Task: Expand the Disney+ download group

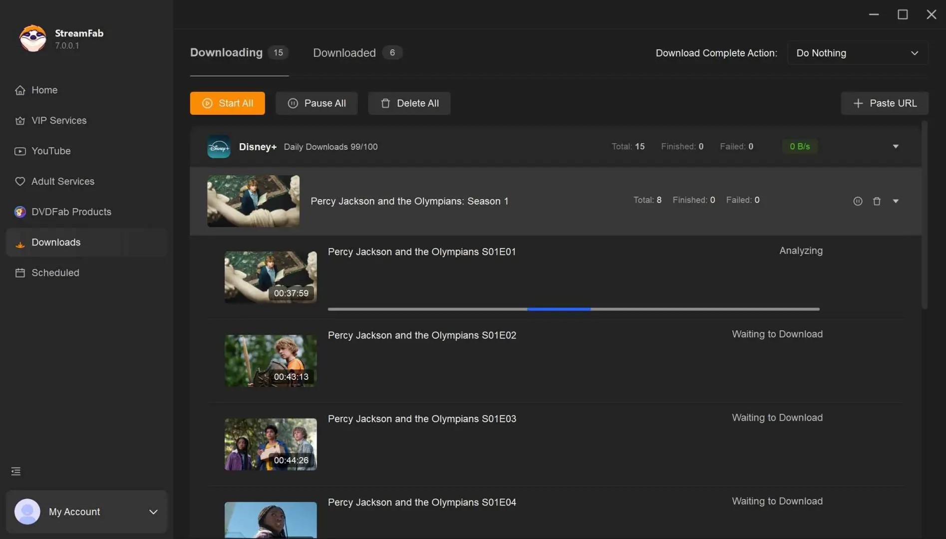Action: [895, 146]
